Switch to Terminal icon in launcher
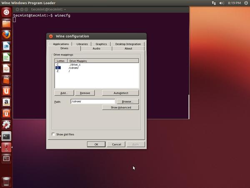250x188 pixels. pyautogui.click(x=6, y=136)
